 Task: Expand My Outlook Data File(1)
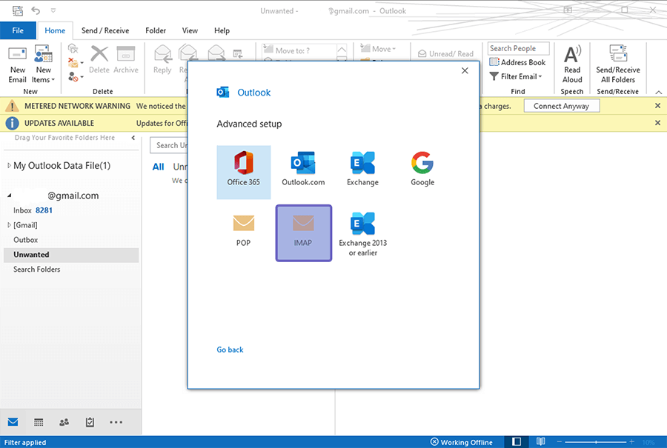tap(10, 165)
